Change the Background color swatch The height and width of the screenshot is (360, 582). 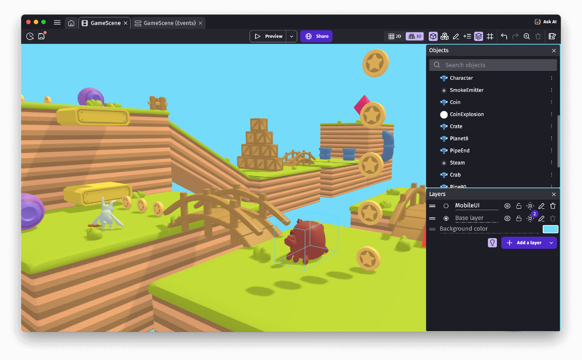coord(550,229)
